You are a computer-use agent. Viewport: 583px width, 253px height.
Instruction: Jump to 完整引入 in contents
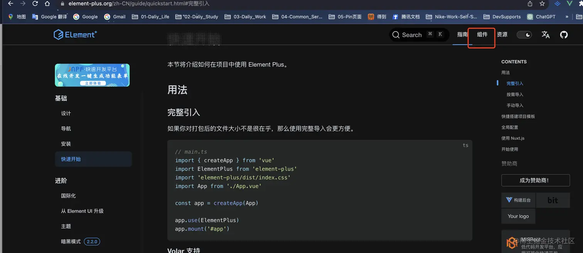[x=515, y=83]
